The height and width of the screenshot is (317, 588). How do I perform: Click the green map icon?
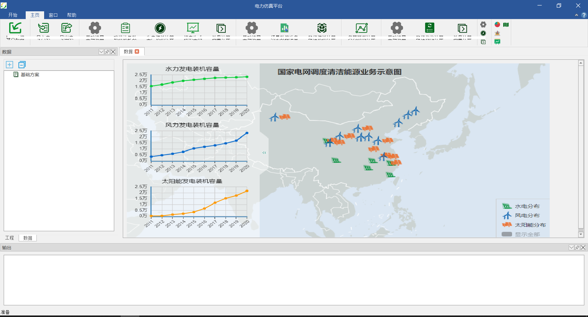pos(506,25)
